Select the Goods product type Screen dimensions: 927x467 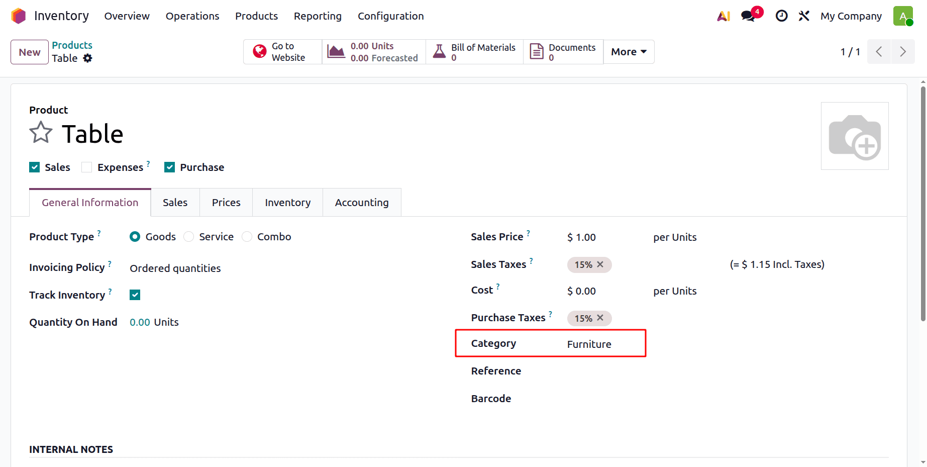pyautogui.click(x=135, y=237)
